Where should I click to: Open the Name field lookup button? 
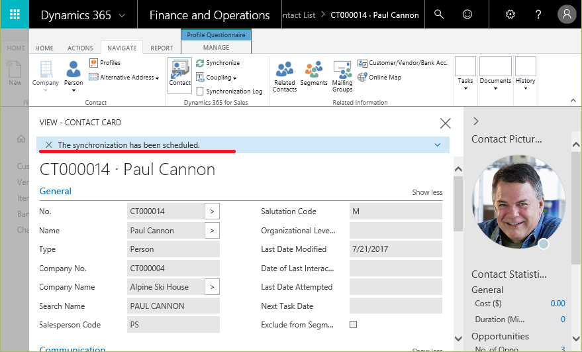(x=212, y=231)
